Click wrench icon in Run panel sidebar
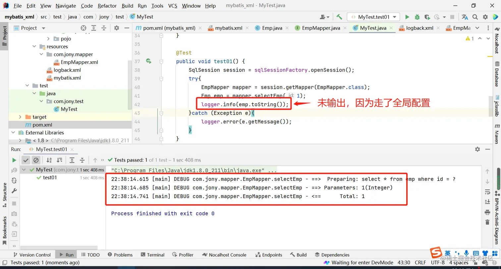This screenshot has width=501, height=269. [x=14, y=191]
